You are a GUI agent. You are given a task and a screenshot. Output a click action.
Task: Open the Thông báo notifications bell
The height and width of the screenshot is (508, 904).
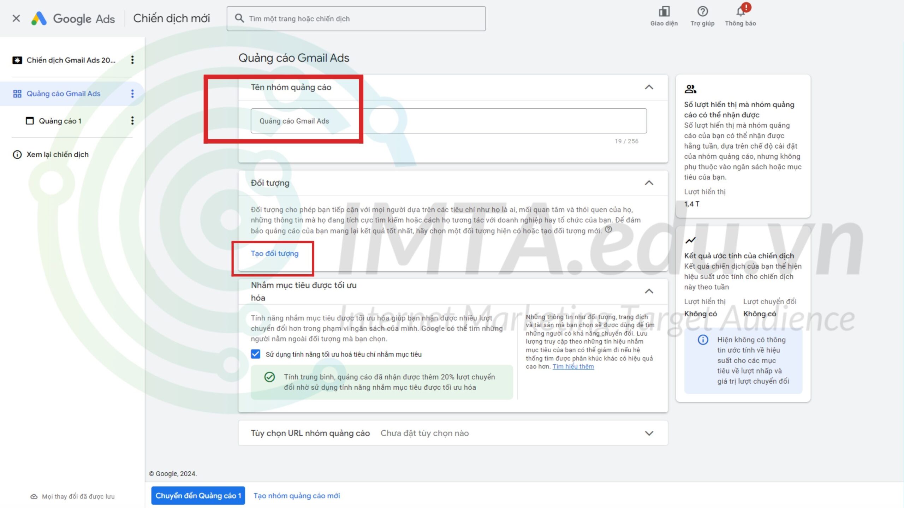point(741,12)
